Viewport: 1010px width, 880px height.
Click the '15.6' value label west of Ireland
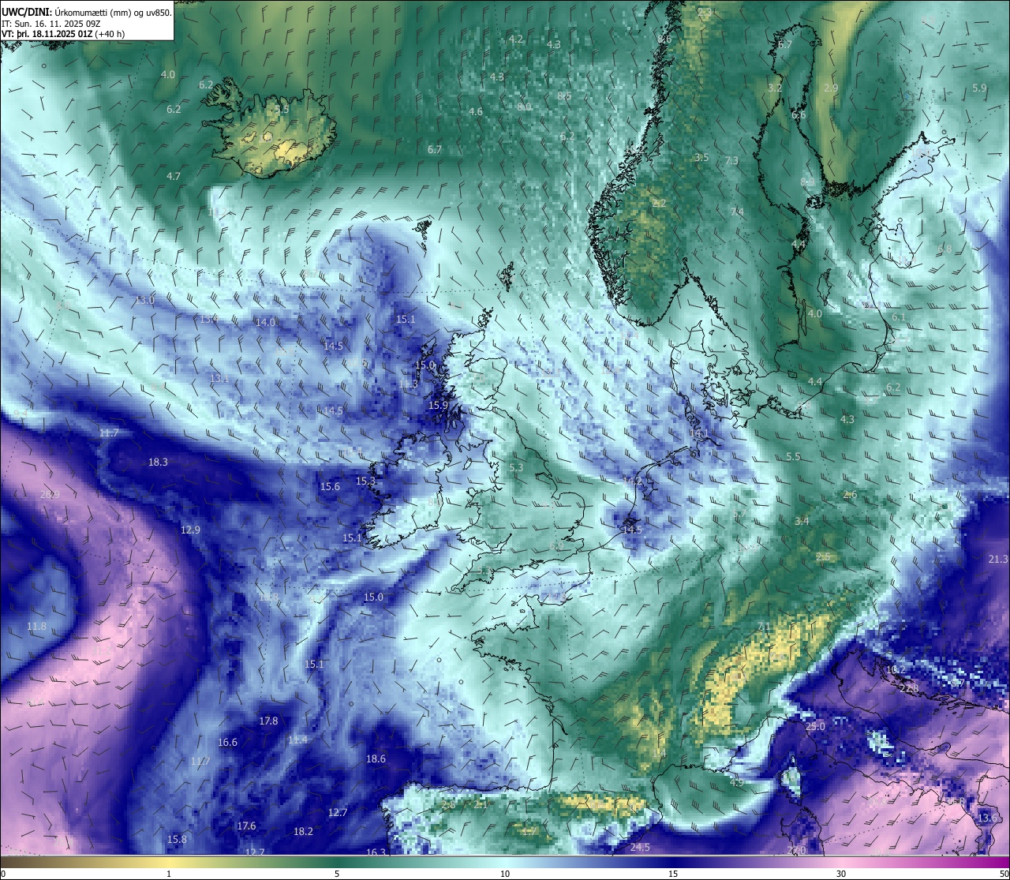click(x=330, y=487)
